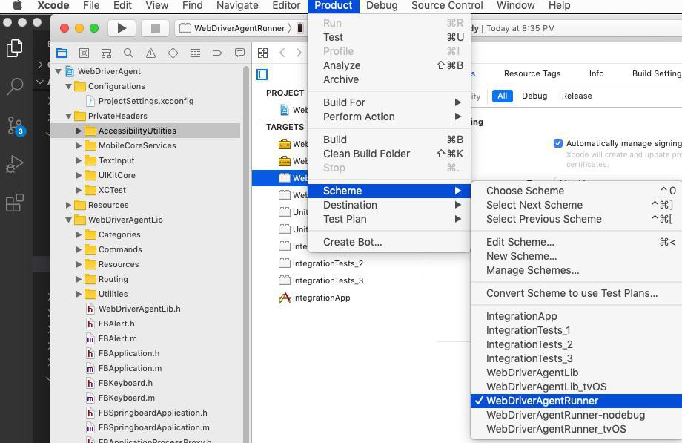Image resolution: width=682 pixels, height=443 pixels.
Task: Choose Analyze from the Product menu
Action: pyautogui.click(x=389, y=65)
